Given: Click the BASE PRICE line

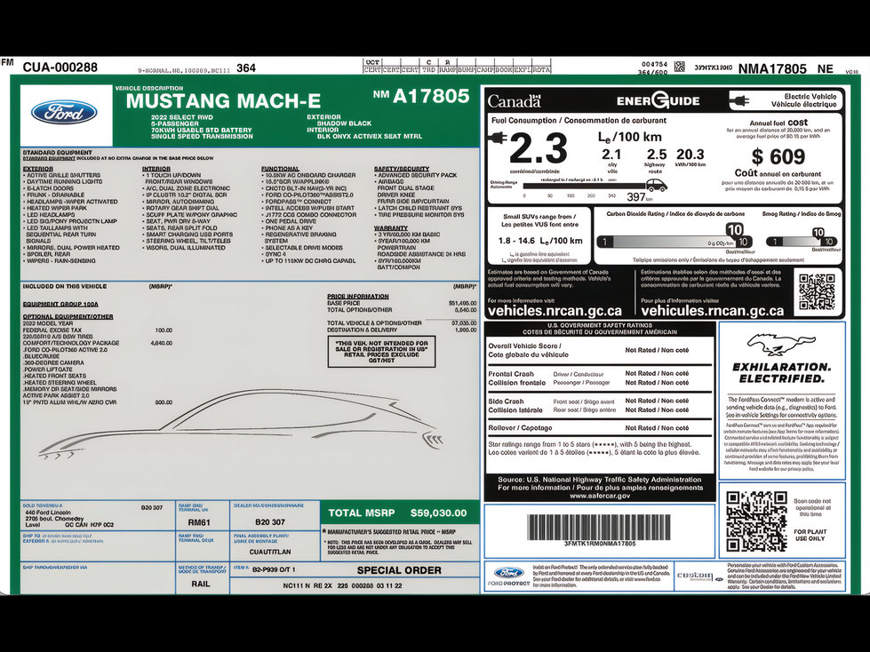Looking at the screenshot, I should pyautogui.click(x=402, y=303).
